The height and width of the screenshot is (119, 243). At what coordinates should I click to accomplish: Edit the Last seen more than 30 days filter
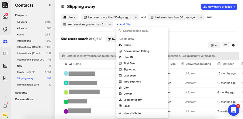[107, 17]
